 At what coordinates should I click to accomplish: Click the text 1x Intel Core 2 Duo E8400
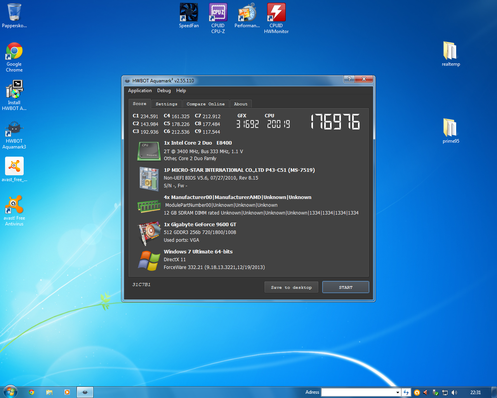198,143
